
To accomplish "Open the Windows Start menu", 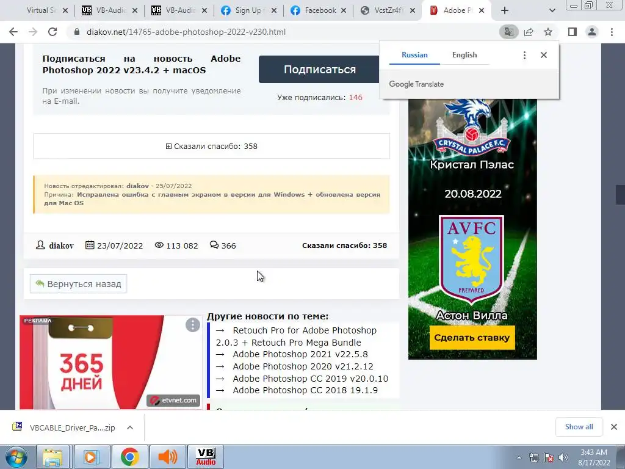I will (x=16, y=457).
